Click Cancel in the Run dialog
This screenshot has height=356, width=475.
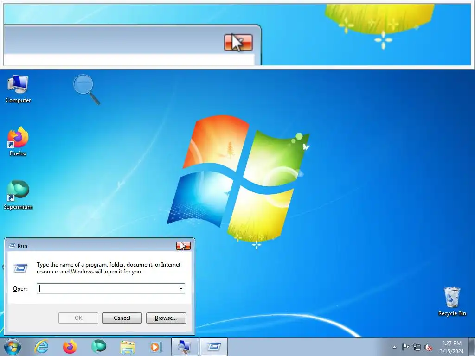[122, 318]
